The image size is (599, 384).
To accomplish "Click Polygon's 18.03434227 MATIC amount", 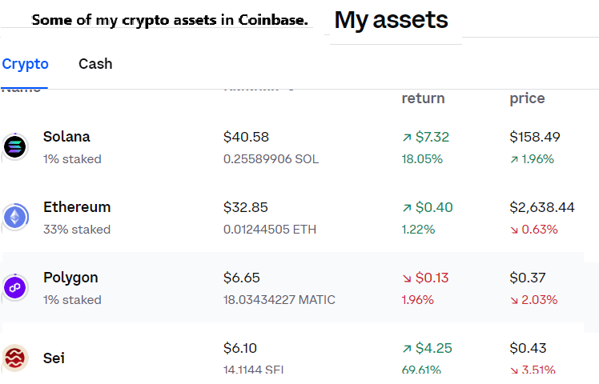I will (x=279, y=300).
